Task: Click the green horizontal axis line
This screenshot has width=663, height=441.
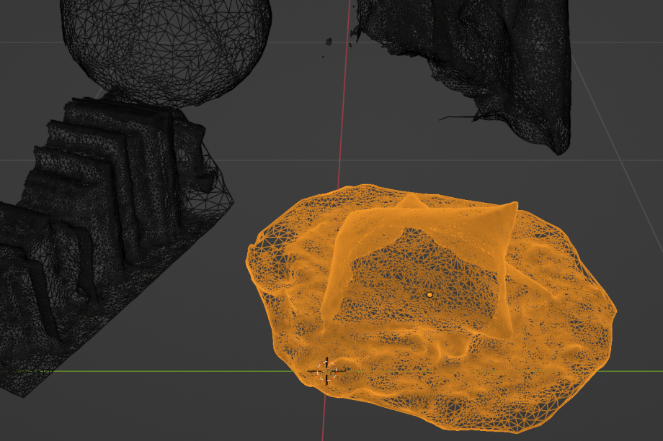Action: pos(144,372)
